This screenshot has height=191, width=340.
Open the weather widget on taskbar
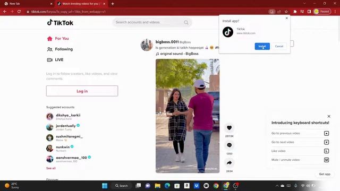click(12, 186)
